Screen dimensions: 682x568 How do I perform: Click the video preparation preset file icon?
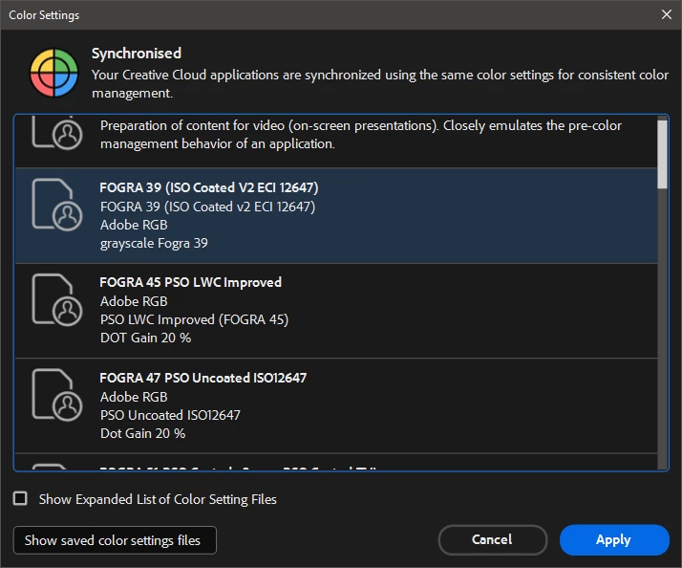coord(57,133)
